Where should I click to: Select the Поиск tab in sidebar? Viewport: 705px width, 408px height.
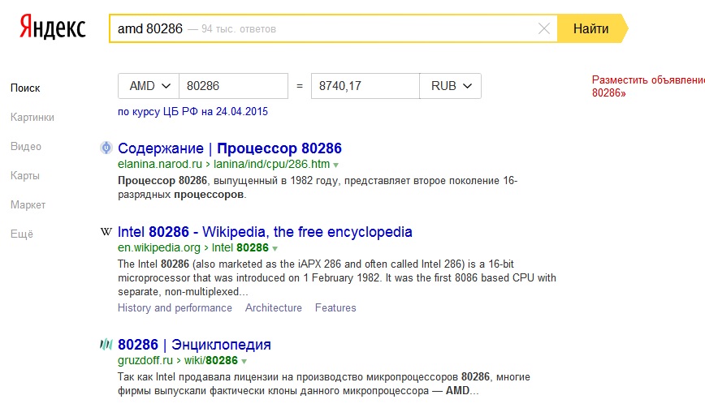[25, 88]
